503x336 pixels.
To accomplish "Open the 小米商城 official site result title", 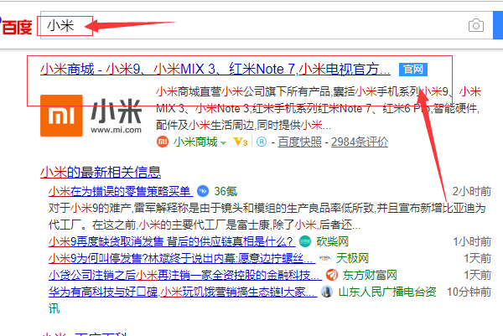I will [215, 70].
